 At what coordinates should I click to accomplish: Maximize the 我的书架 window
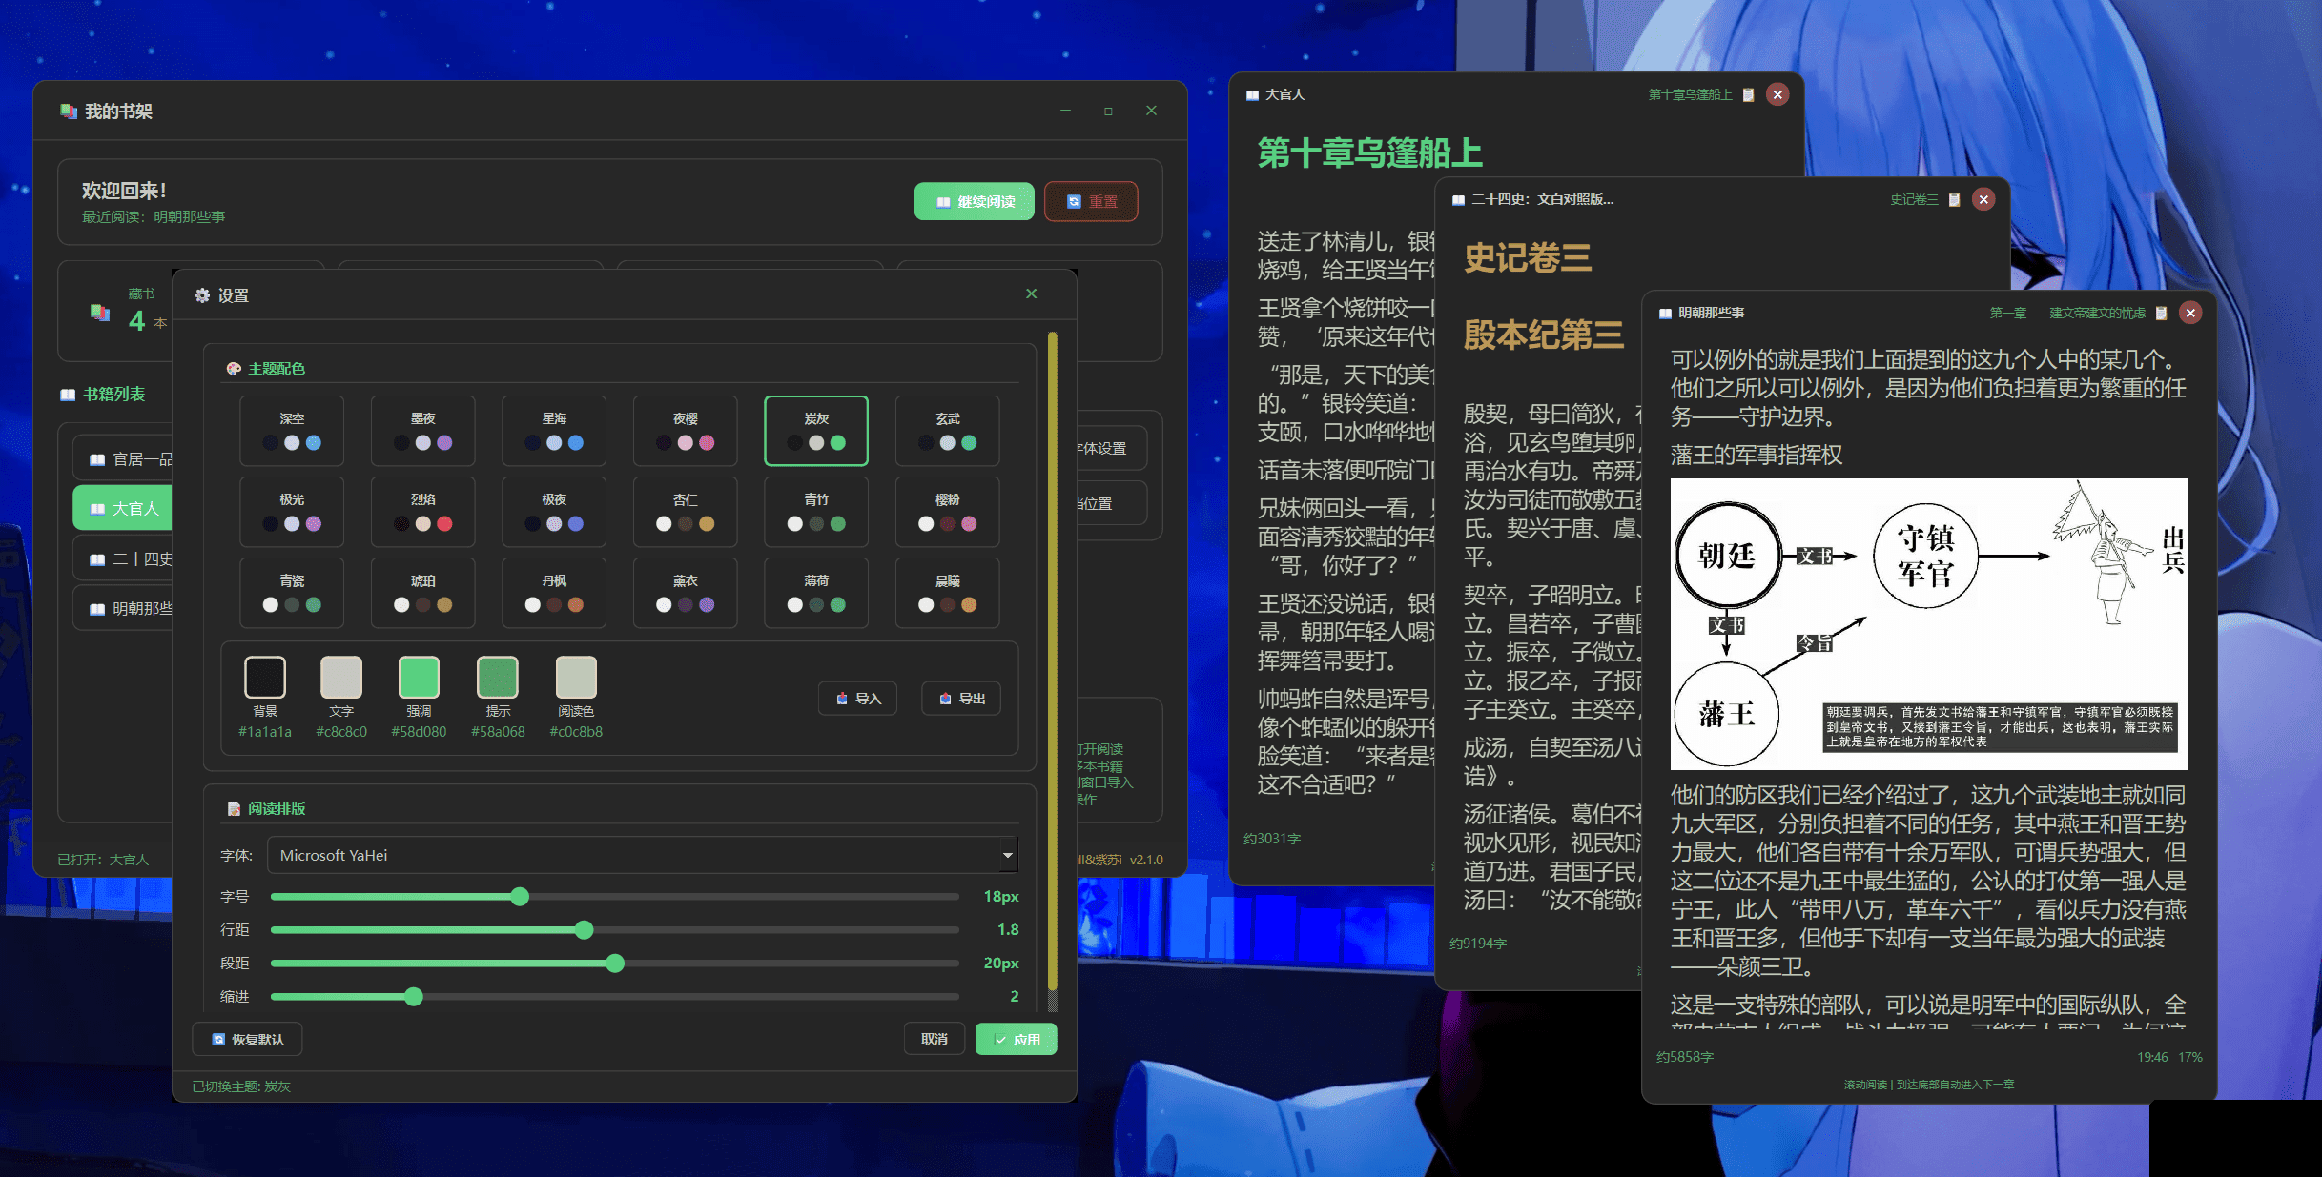pyautogui.click(x=1108, y=111)
